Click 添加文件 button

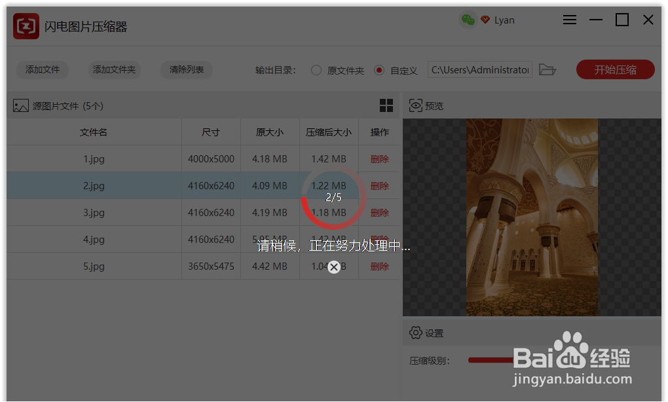point(42,69)
